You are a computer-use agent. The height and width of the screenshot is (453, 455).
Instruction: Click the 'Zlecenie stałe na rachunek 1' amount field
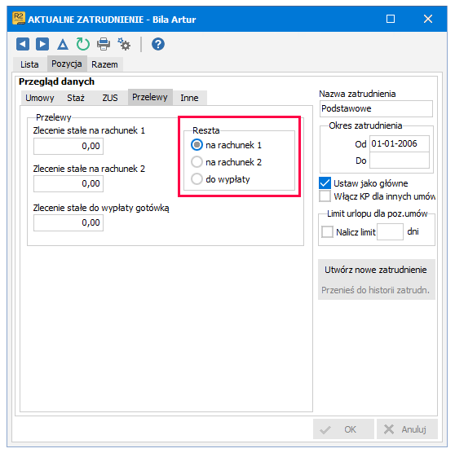(x=68, y=146)
